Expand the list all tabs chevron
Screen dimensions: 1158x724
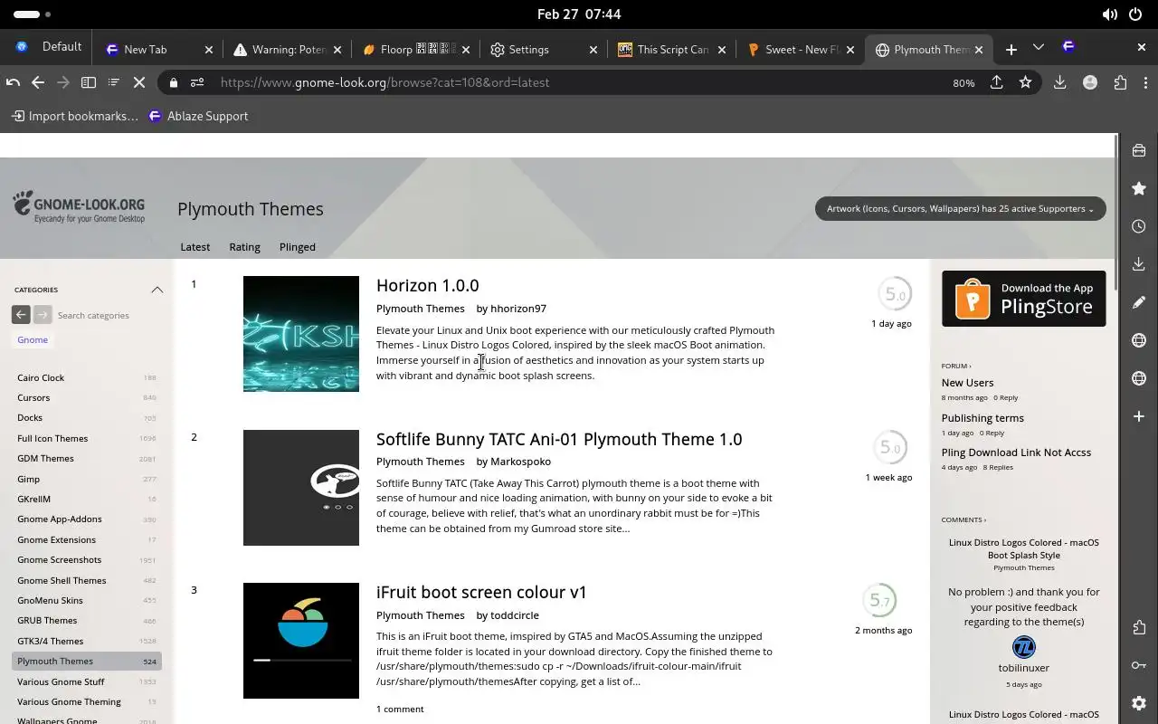click(1039, 47)
